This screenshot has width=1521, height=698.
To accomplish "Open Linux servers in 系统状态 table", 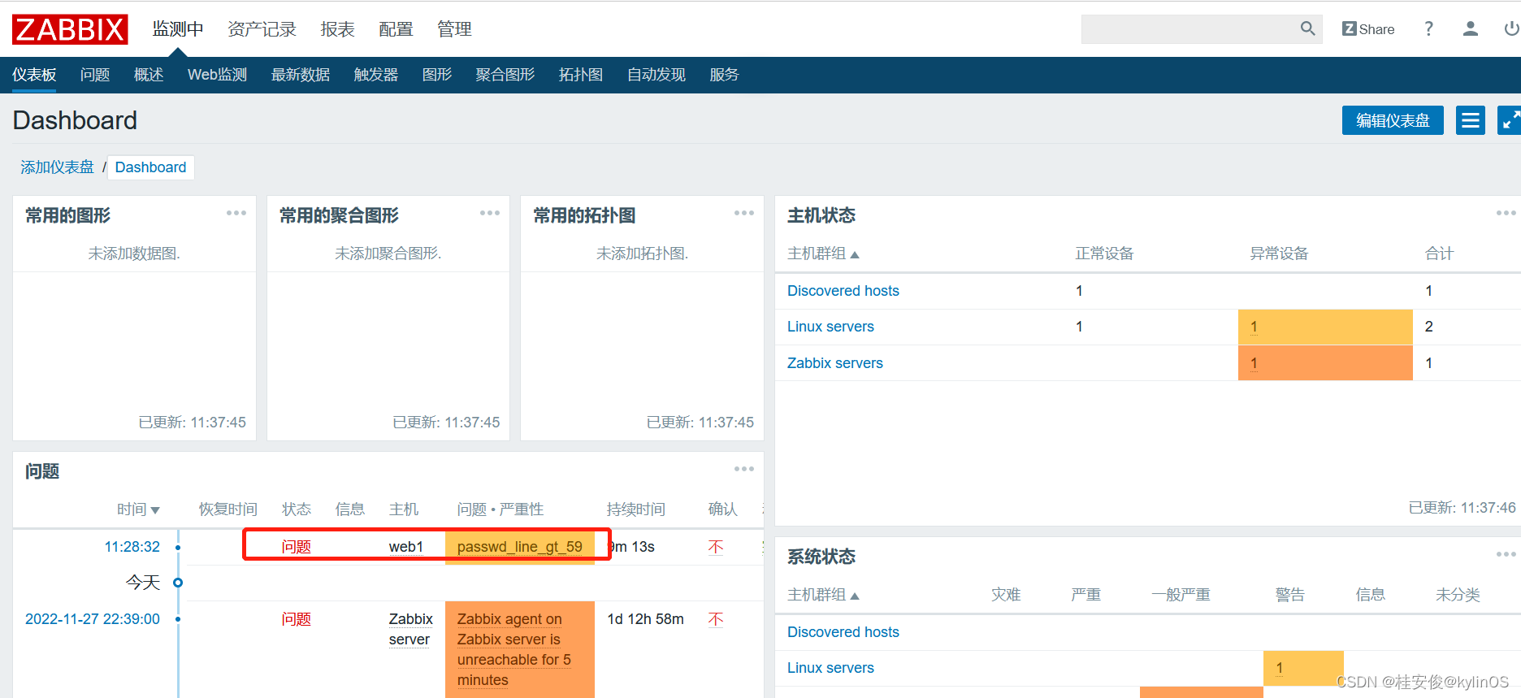I will click(830, 668).
